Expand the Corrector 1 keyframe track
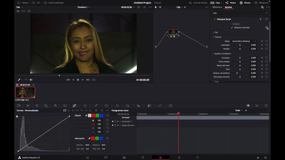285x160 pixels. (120, 121)
